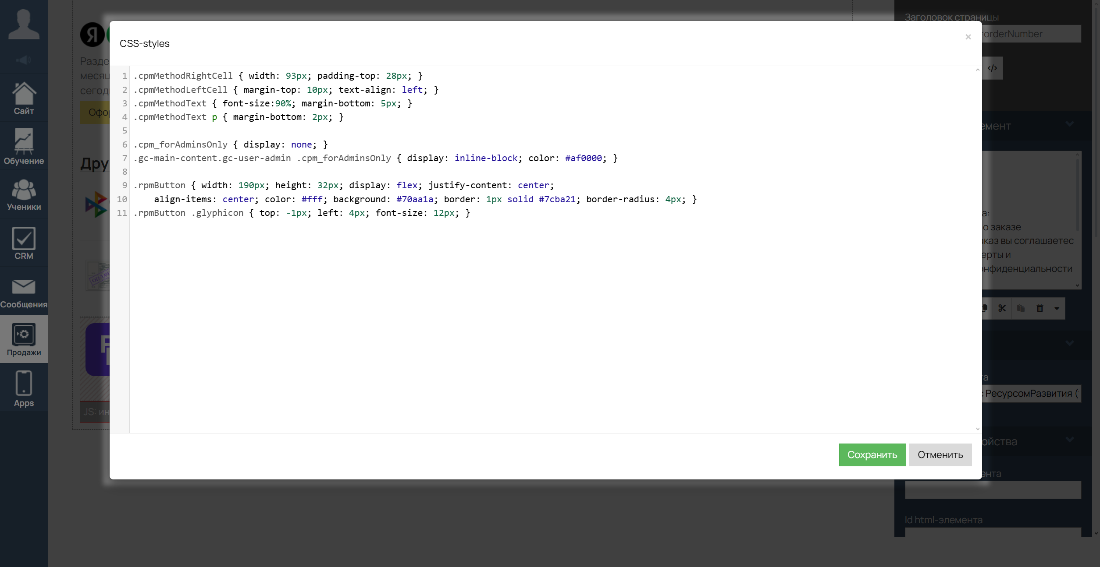Click line 5 in CSS editor
Viewport: 1100px width, 567px height.
307,130
